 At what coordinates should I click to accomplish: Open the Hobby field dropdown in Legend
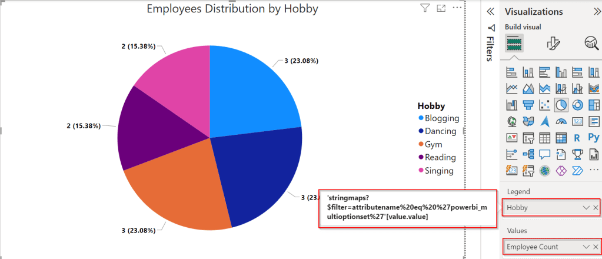586,208
